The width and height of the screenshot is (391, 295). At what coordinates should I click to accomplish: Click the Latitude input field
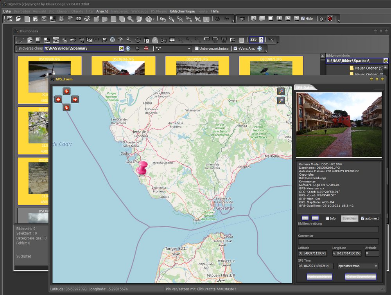pyautogui.click(x=312, y=254)
